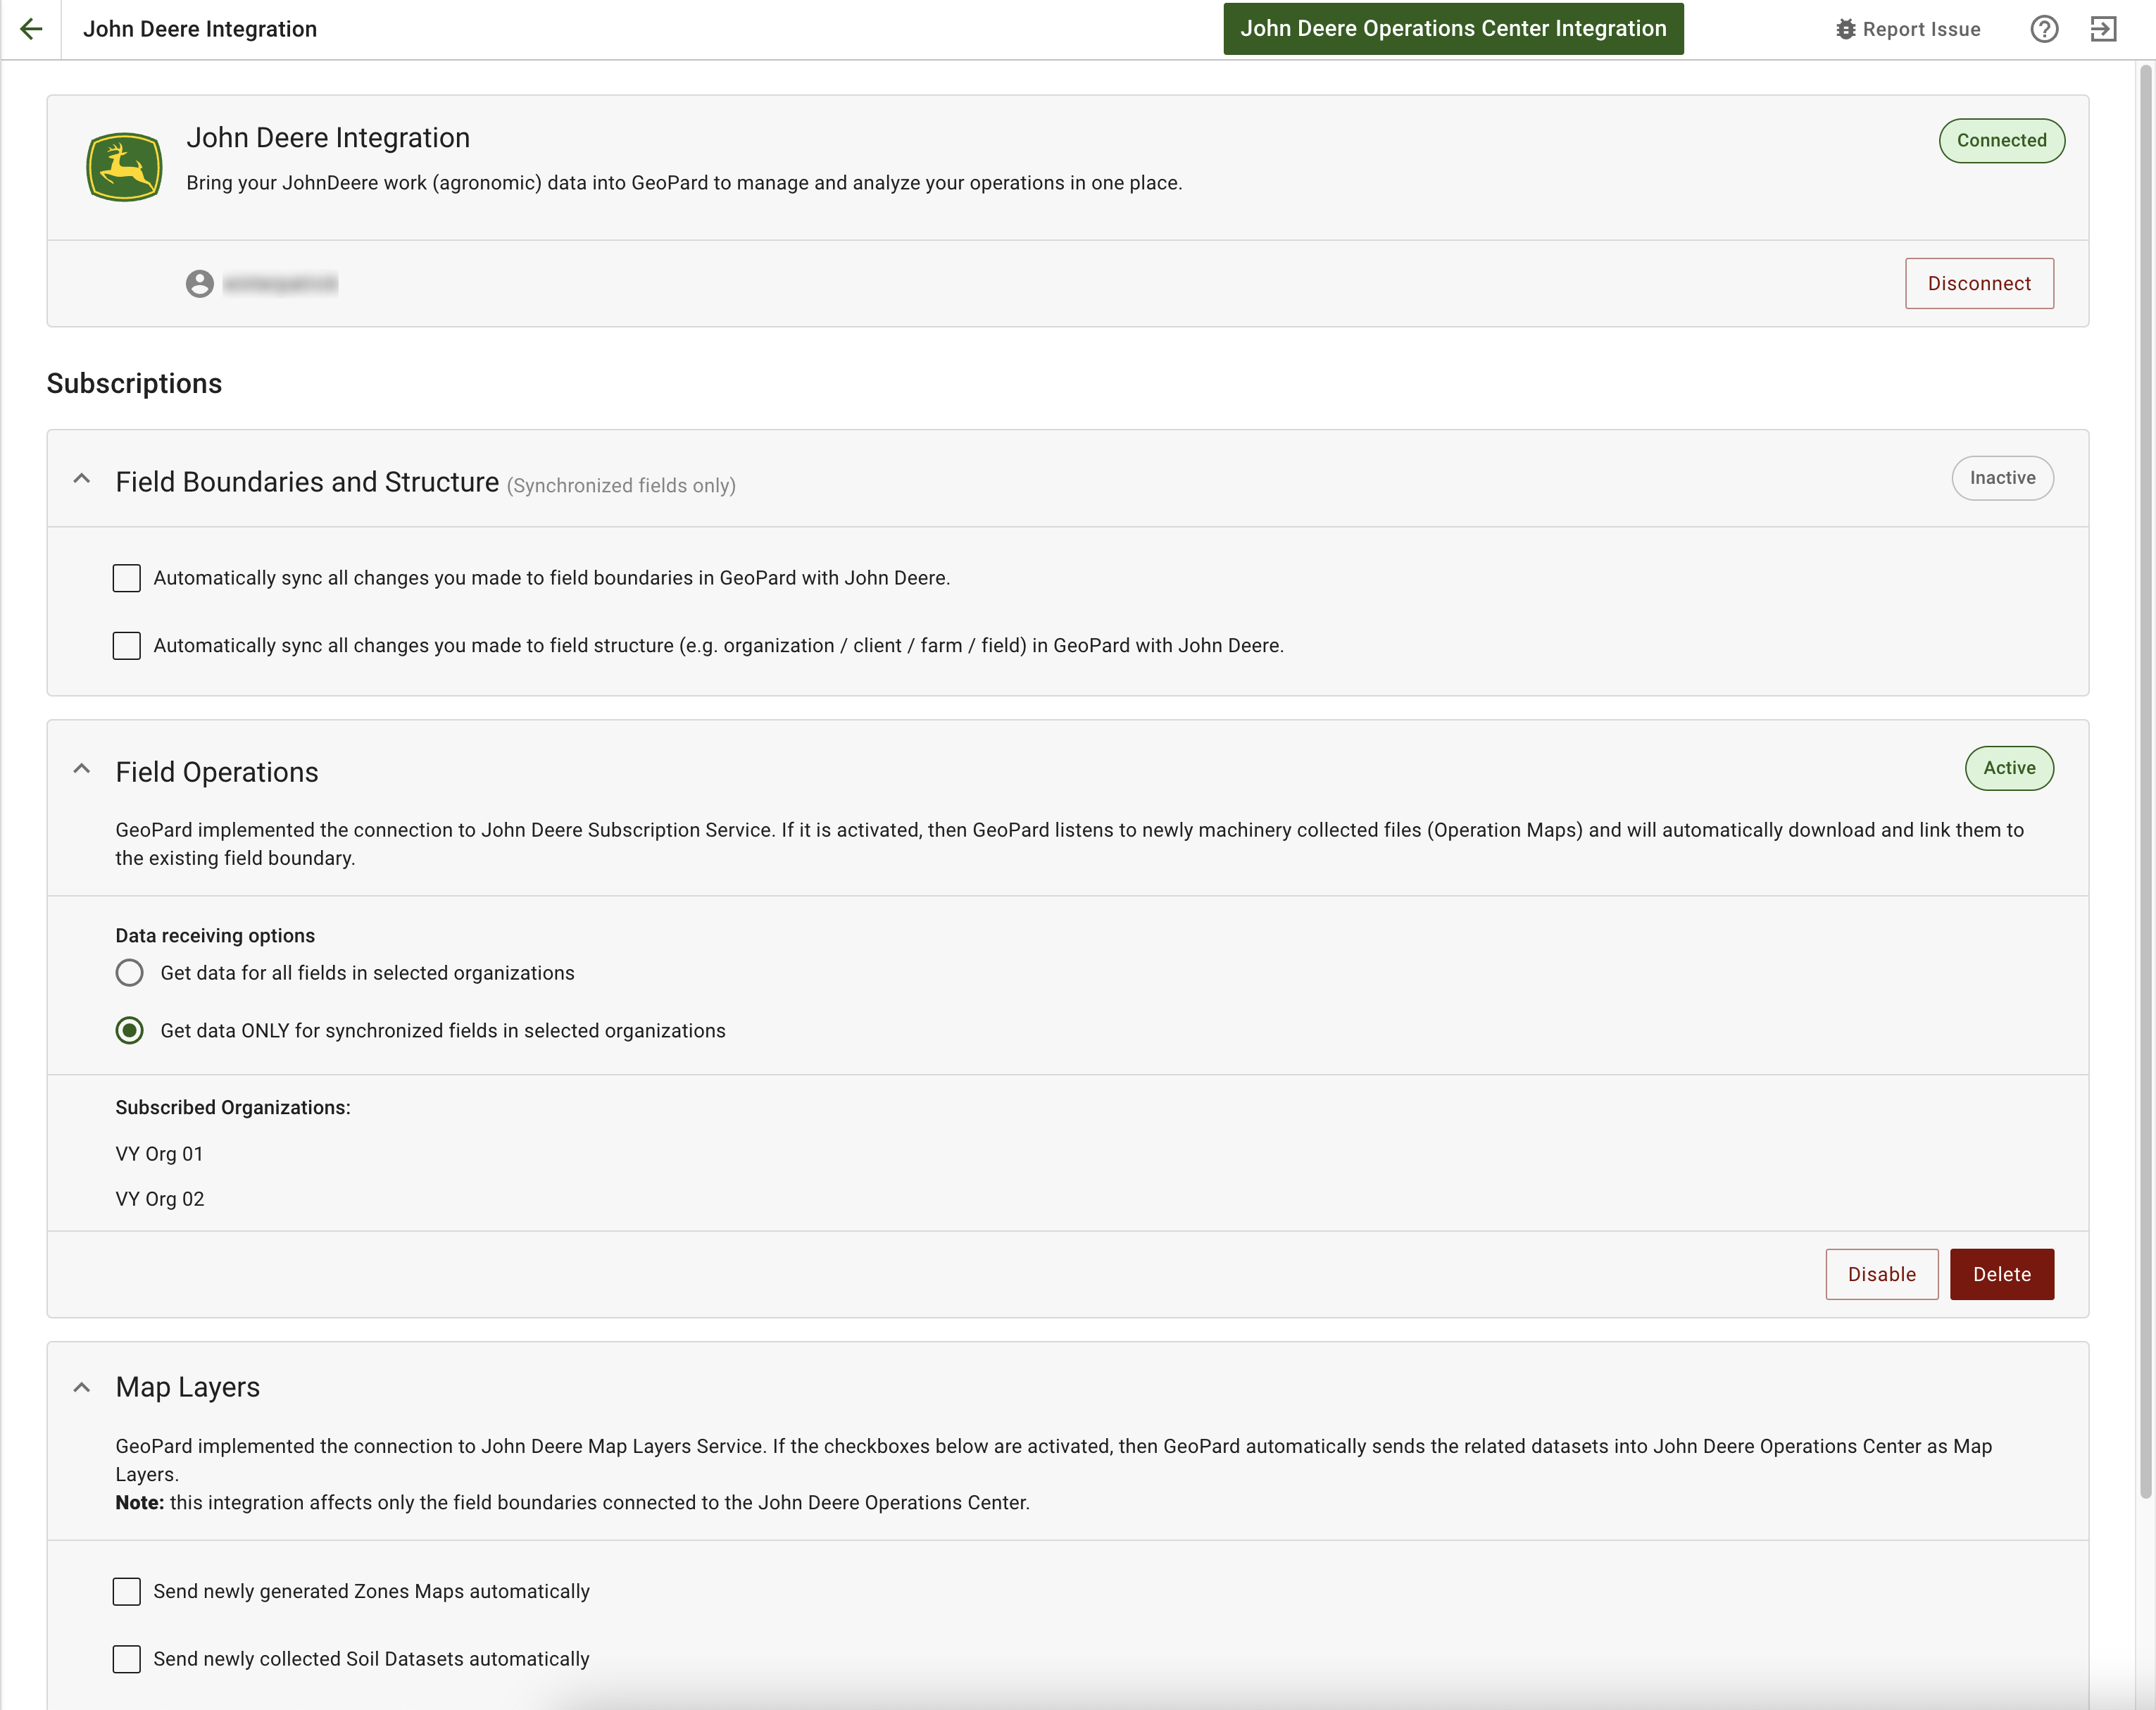Click the John Deere logo

(124, 167)
